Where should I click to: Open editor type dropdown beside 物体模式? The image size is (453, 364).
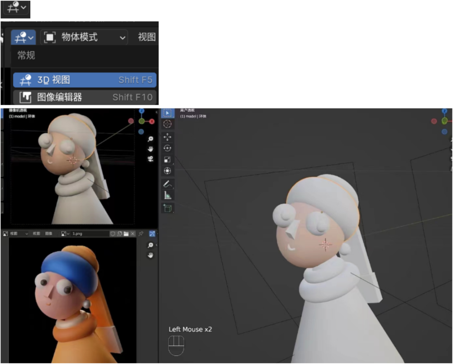point(23,37)
